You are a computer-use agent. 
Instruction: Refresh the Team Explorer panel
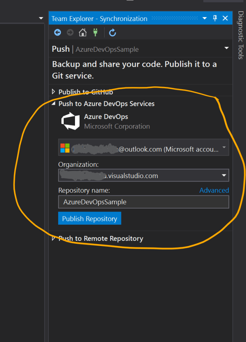[x=112, y=33]
